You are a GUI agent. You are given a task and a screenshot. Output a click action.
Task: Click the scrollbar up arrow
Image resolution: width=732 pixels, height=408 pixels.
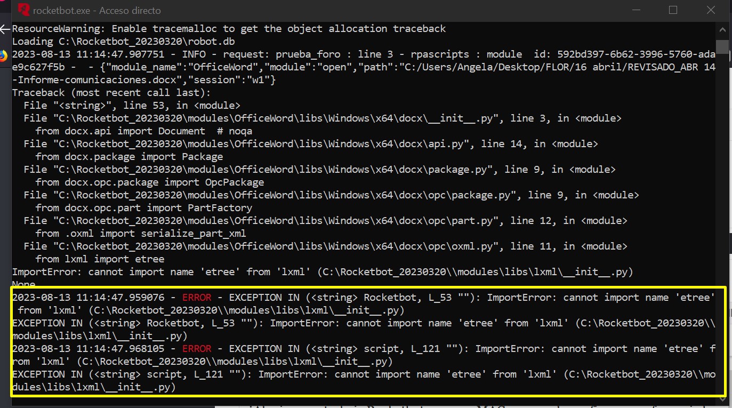[x=722, y=30]
